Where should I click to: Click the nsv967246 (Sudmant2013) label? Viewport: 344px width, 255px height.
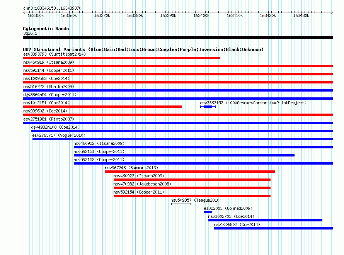click(131, 168)
